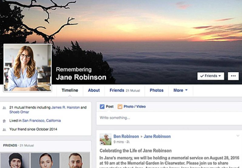The image size is (242, 168).
Task: Follow the San Francisco, California link
Action: click(42, 120)
